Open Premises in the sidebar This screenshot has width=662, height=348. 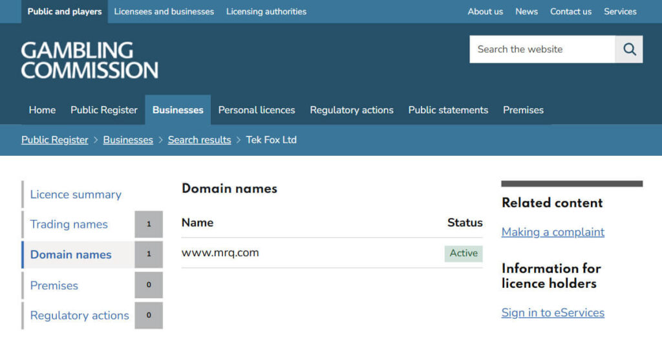[54, 285]
